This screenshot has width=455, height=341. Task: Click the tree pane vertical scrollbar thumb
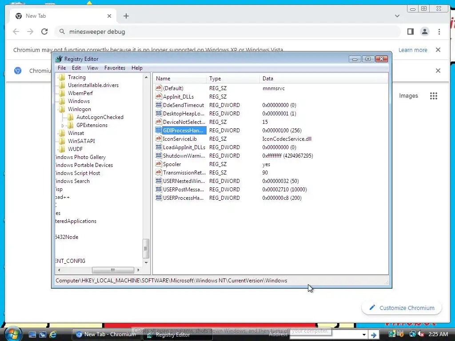tap(146, 249)
